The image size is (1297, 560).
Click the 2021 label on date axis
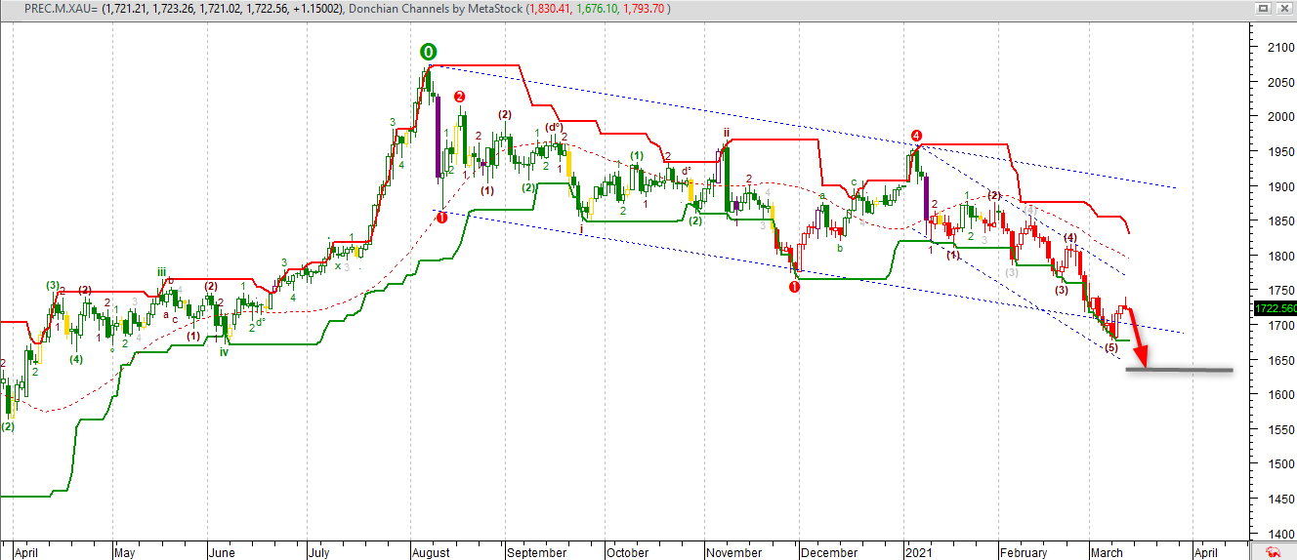[920, 552]
